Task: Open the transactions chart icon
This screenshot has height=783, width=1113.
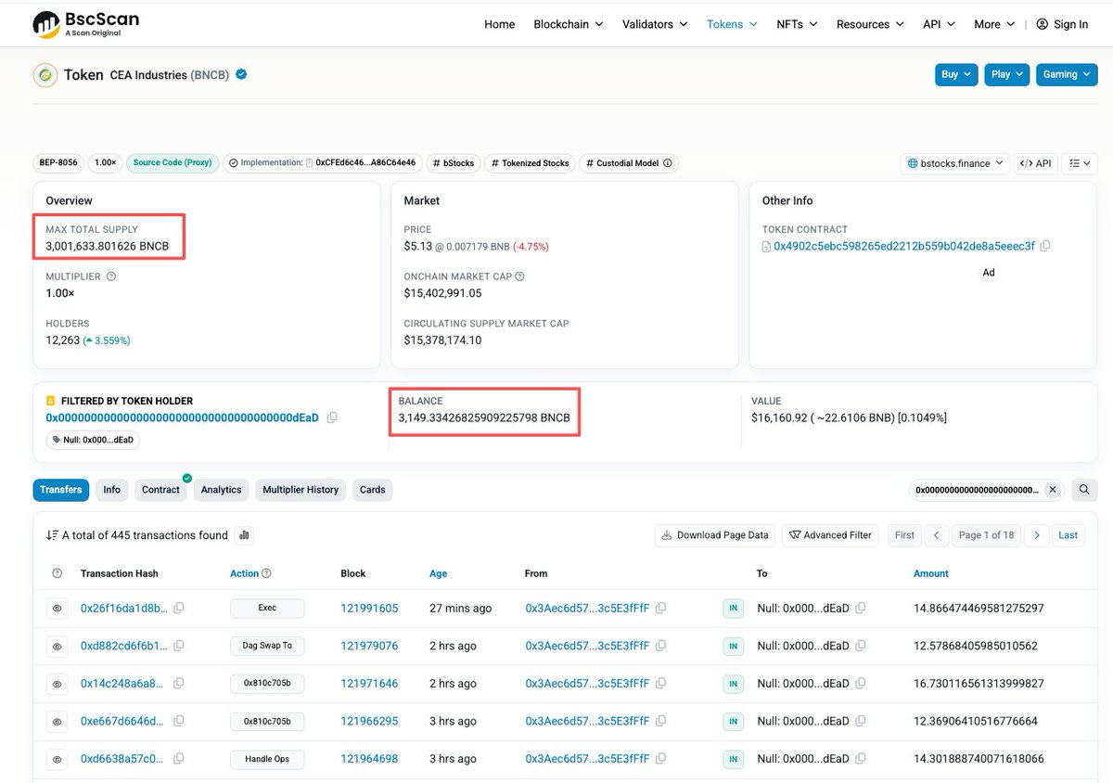Action: [244, 535]
